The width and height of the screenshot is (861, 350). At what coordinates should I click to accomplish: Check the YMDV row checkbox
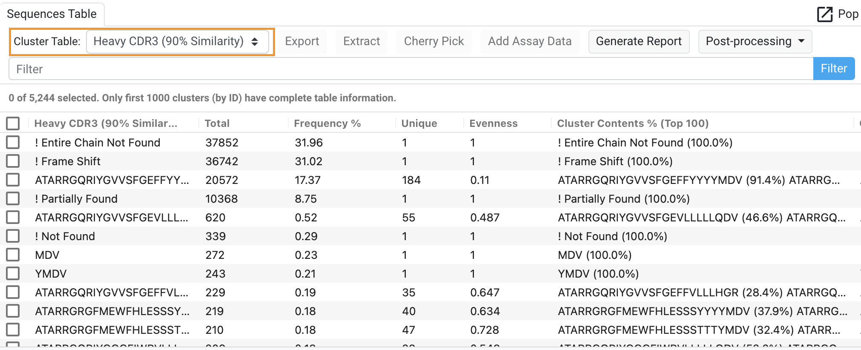13,273
